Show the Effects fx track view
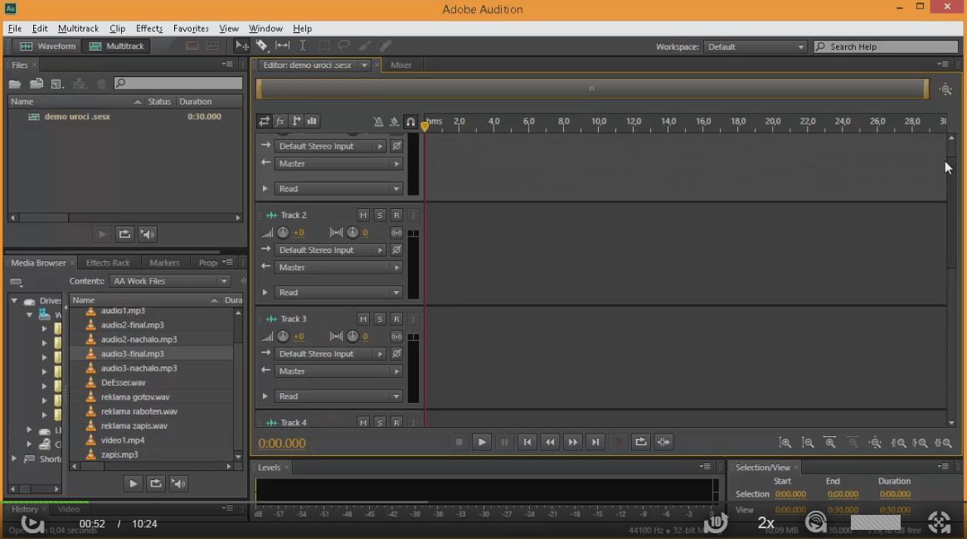Screen dimensions: 967x539 pos(280,121)
